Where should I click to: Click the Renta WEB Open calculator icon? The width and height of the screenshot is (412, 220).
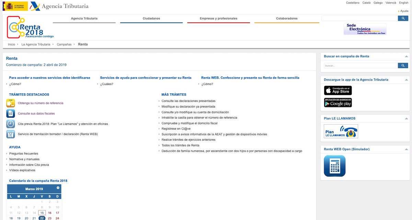point(335,166)
